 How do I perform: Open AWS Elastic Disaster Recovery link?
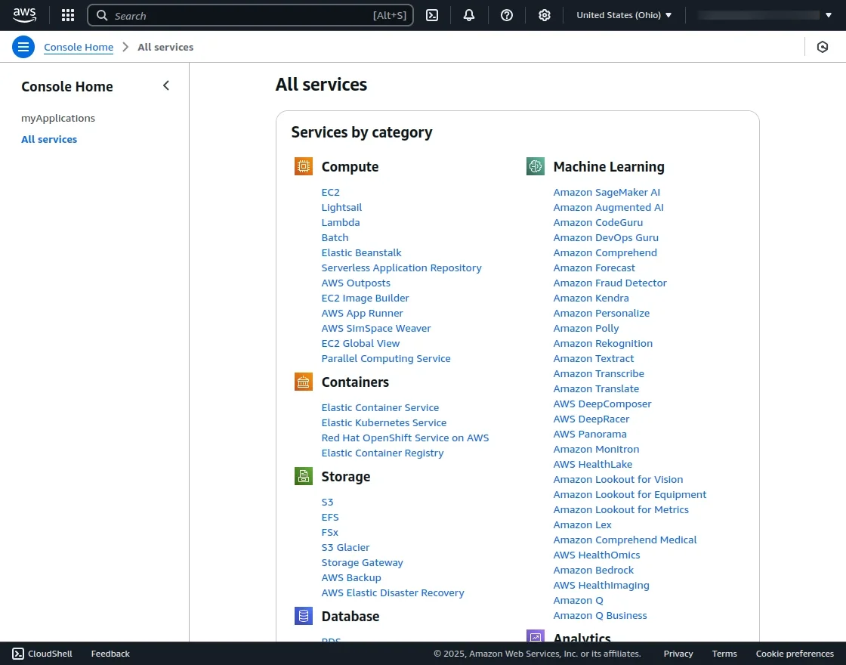[x=393, y=592]
